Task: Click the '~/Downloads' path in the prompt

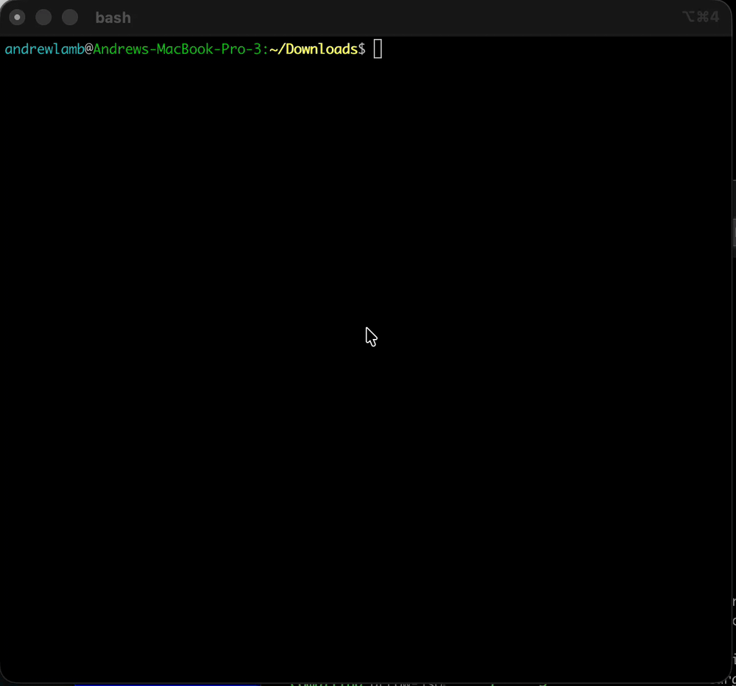Action: tap(314, 49)
